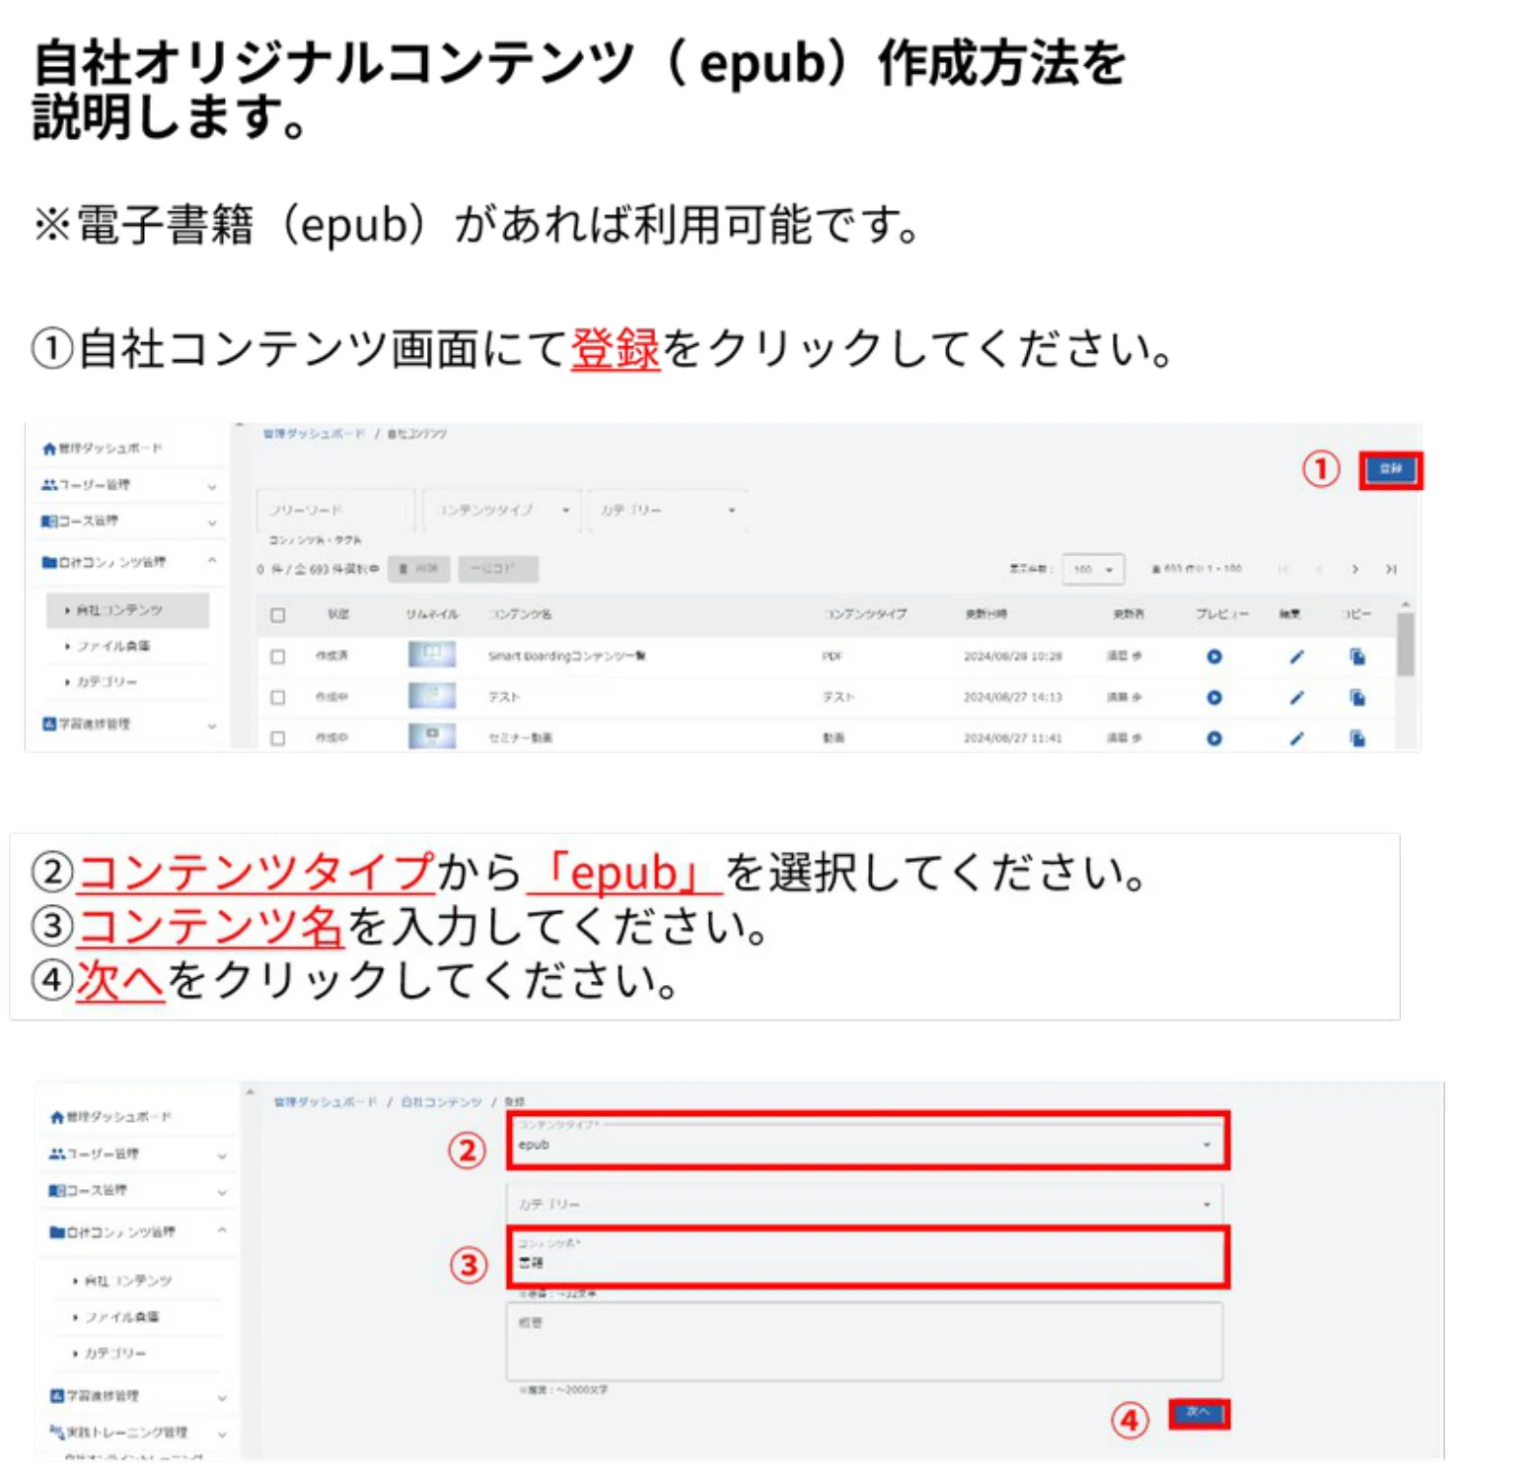Jump to last page of content list

(x=1391, y=569)
